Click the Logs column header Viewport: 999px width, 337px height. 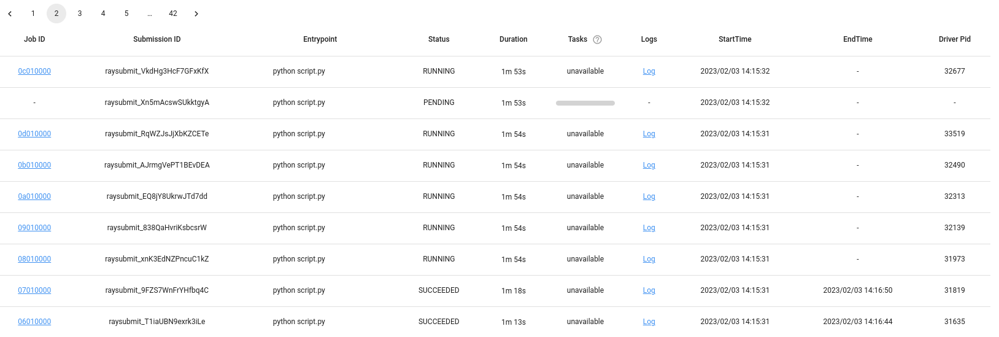(649, 39)
